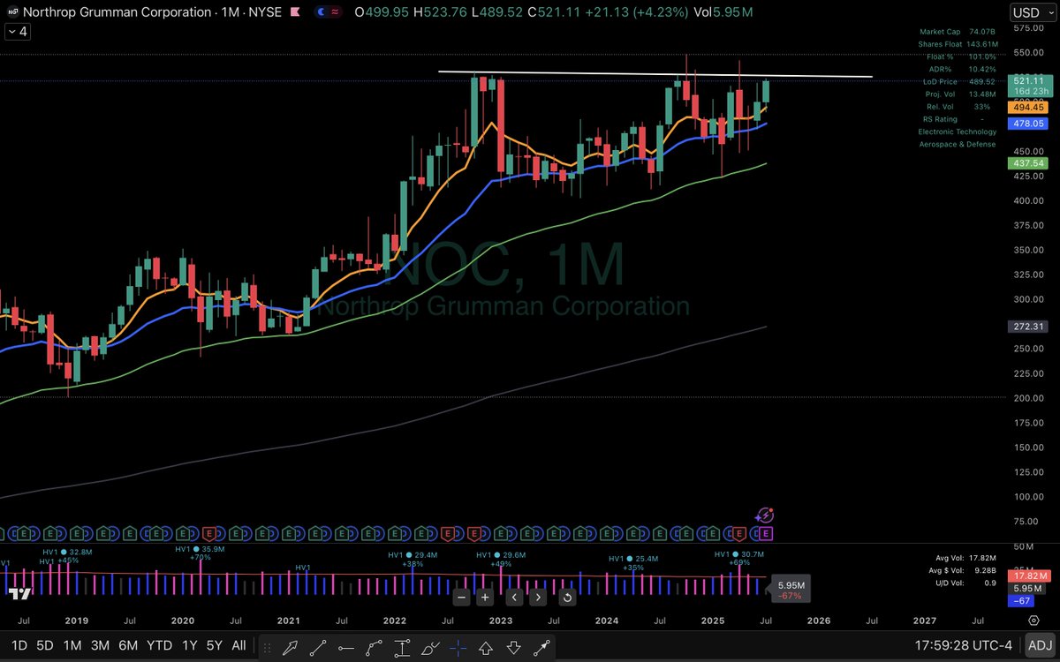The width and height of the screenshot is (1060, 662).
Task: Click the blue 478.05 moving average label
Action: click(1028, 124)
